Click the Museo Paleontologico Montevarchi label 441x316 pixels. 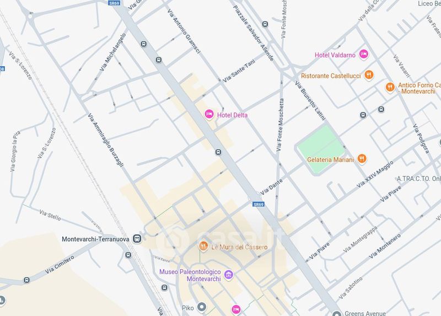pyautogui.click(x=190, y=275)
